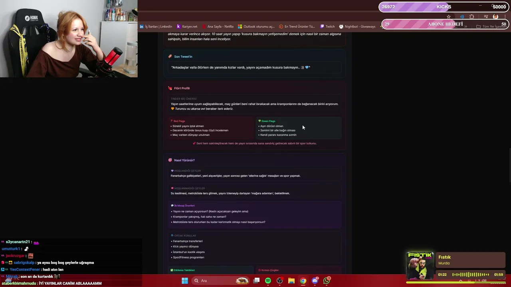Viewport: 511px width, 287px height.
Task: Click 'İstanbul'un kaotik ulaşımı' topic
Action: [188, 252]
